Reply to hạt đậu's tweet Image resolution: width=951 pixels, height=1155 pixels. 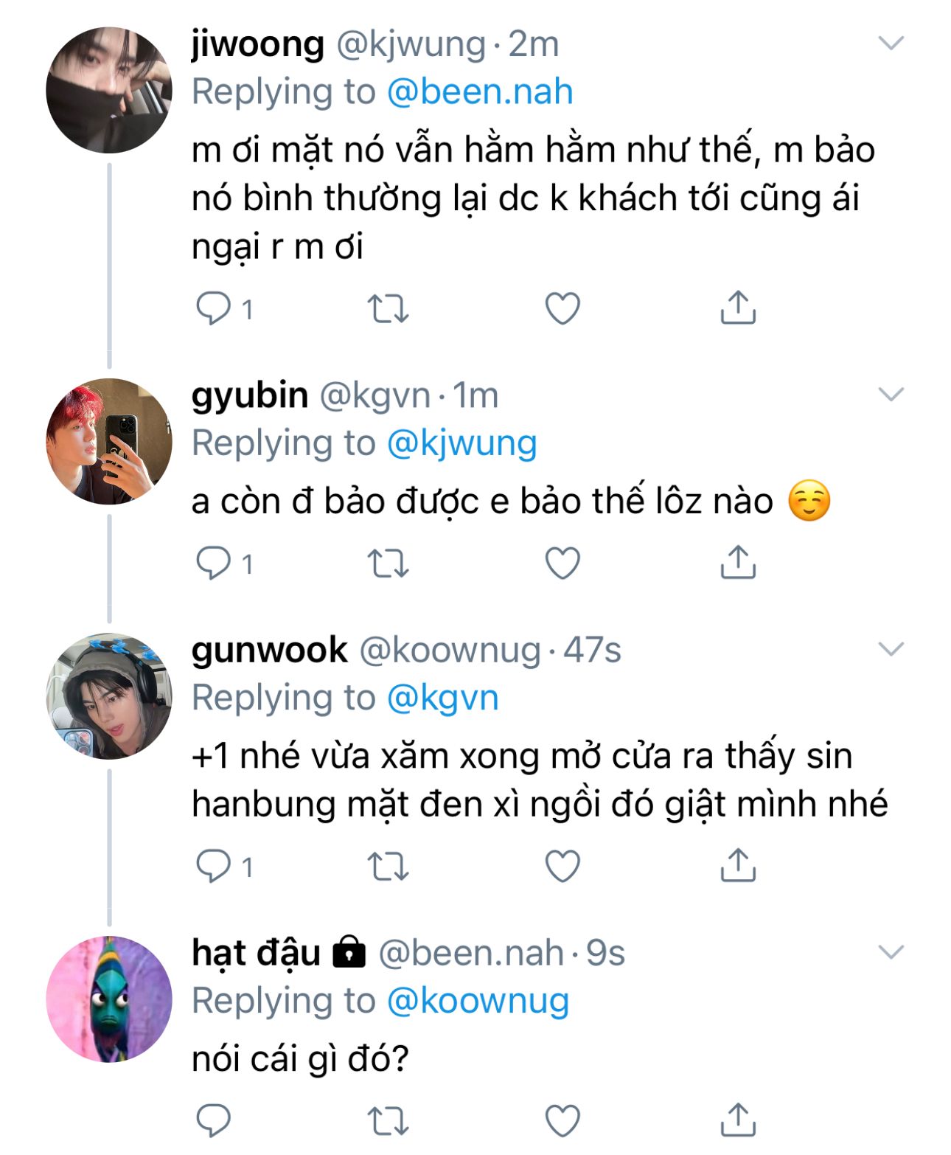click(x=213, y=1121)
